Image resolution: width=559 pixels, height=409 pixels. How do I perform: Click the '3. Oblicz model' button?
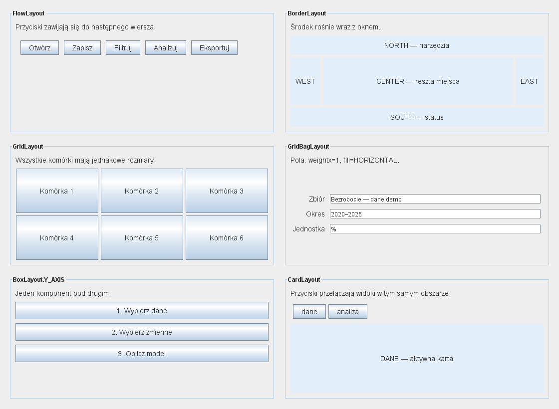[x=142, y=354]
